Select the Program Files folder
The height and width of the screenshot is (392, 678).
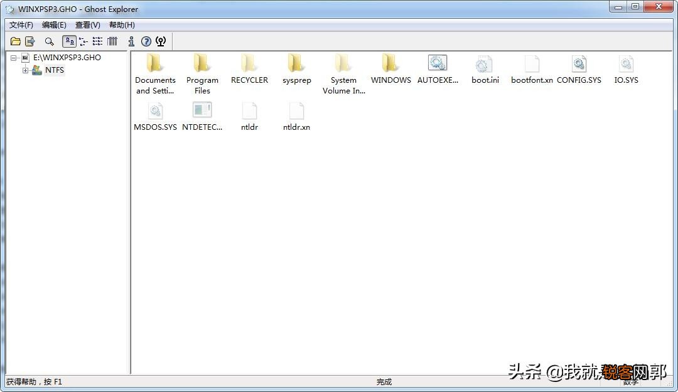pyautogui.click(x=202, y=75)
